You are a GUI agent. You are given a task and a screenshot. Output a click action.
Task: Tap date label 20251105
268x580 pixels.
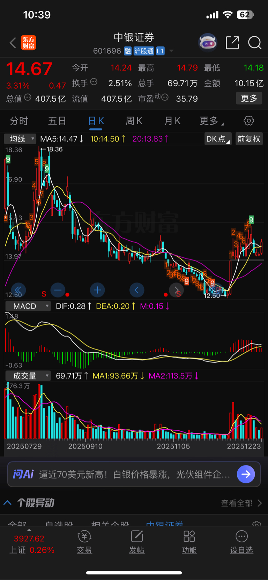tap(173, 446)
